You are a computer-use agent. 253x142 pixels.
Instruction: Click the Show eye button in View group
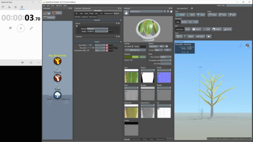(x=191, y=15)
